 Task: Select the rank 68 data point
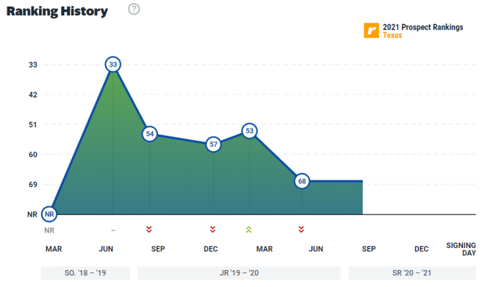(x=302, y=181)
